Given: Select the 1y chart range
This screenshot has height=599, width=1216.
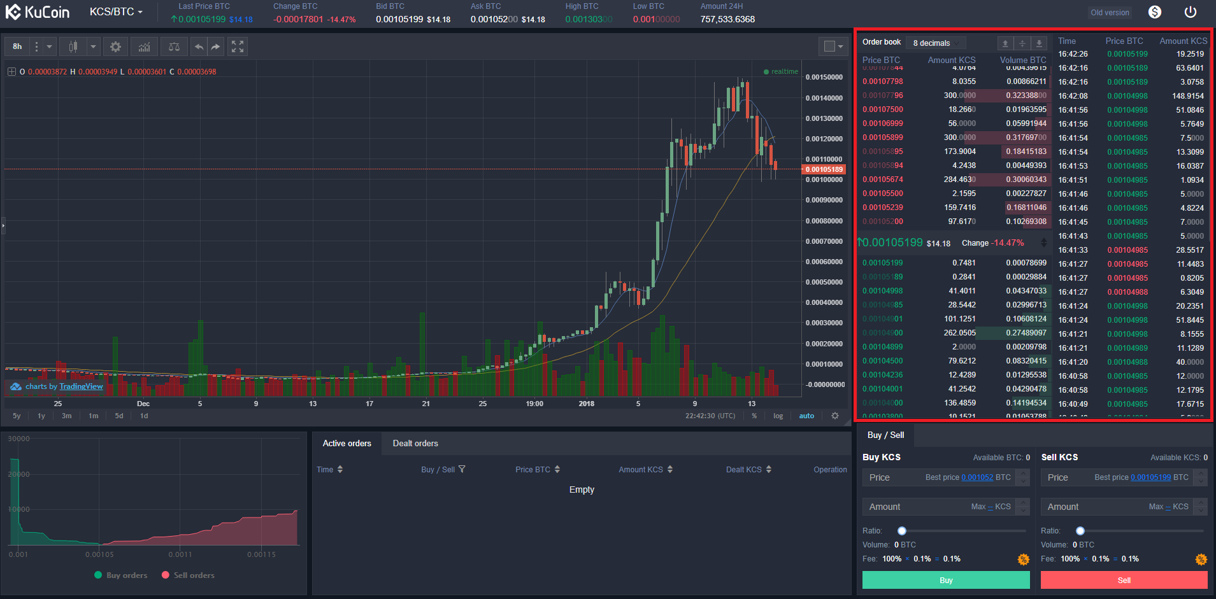Looking at the screenshot, I should coord(41,416).
